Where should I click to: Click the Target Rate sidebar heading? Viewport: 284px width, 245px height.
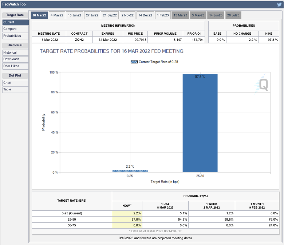pyautogui.click(x=15, y=15)
